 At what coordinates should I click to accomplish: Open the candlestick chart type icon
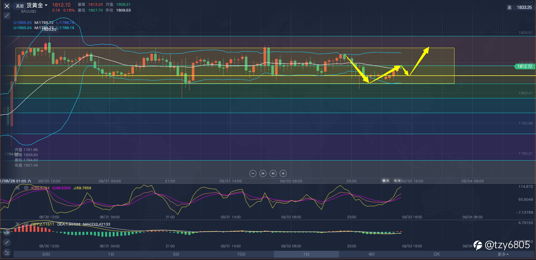pos(7,232)
